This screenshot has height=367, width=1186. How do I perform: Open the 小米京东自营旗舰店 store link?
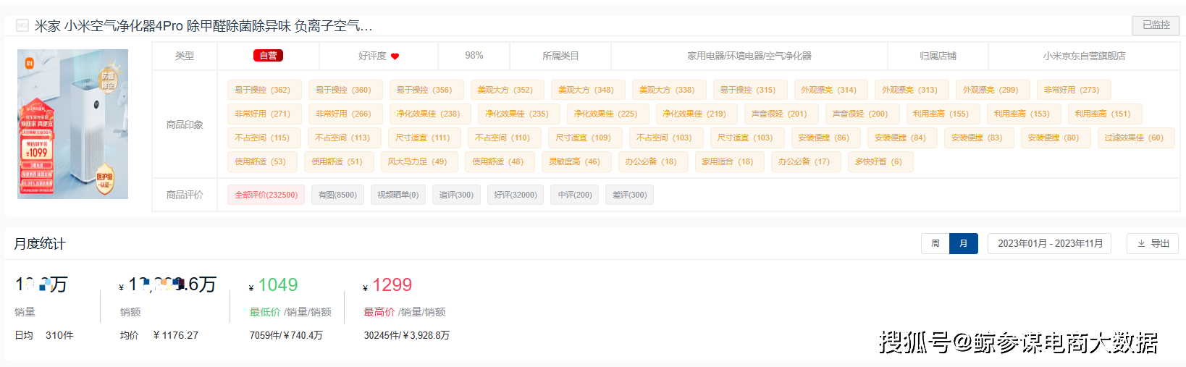[x=1084, y=56]
